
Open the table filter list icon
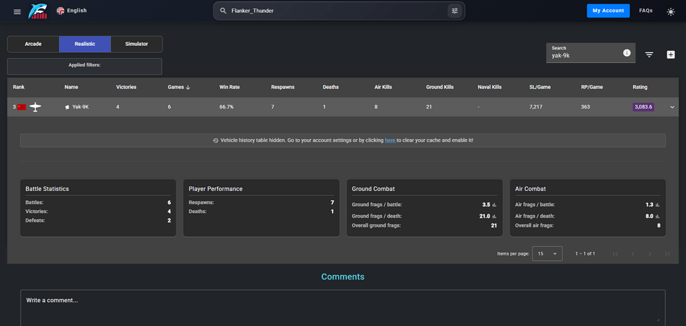pyautogui.click(x=649, y=55)
